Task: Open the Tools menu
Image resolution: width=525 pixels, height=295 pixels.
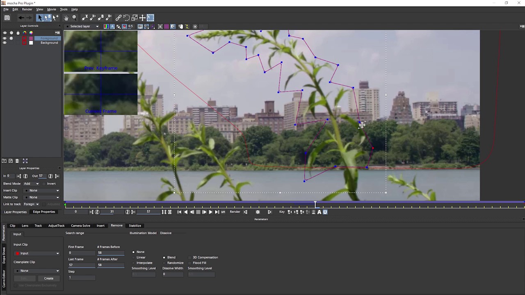Action: pyautogui.click(x=64, y=9)
